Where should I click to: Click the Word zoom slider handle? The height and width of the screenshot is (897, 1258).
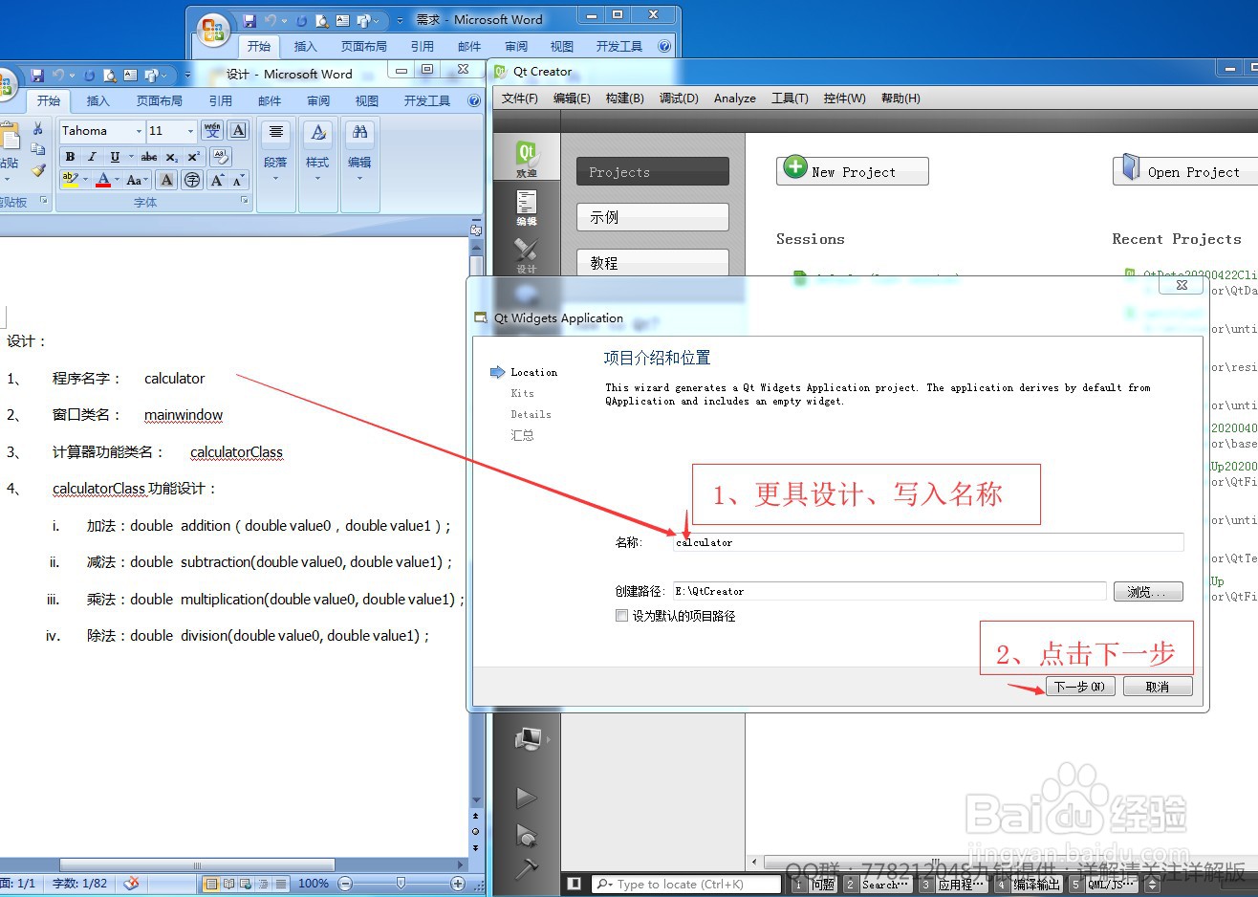tap(401, 884)
